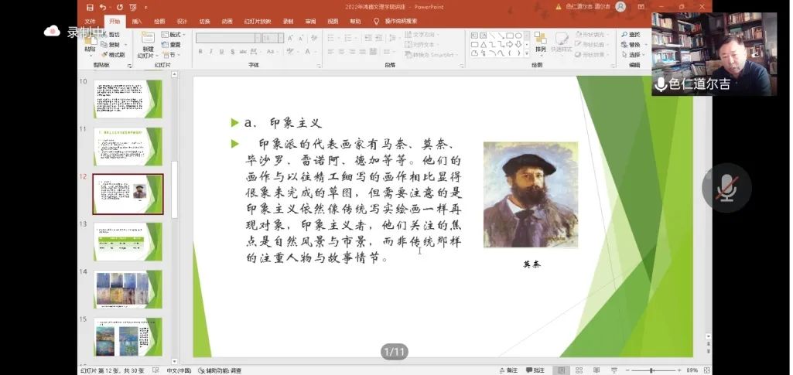Click the decrease font size icon
793x375 pixels.
coord(300,38)
